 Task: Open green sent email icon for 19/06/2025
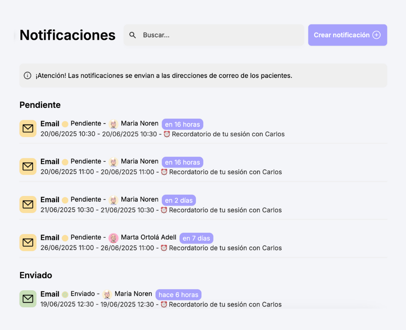point(28,299)
